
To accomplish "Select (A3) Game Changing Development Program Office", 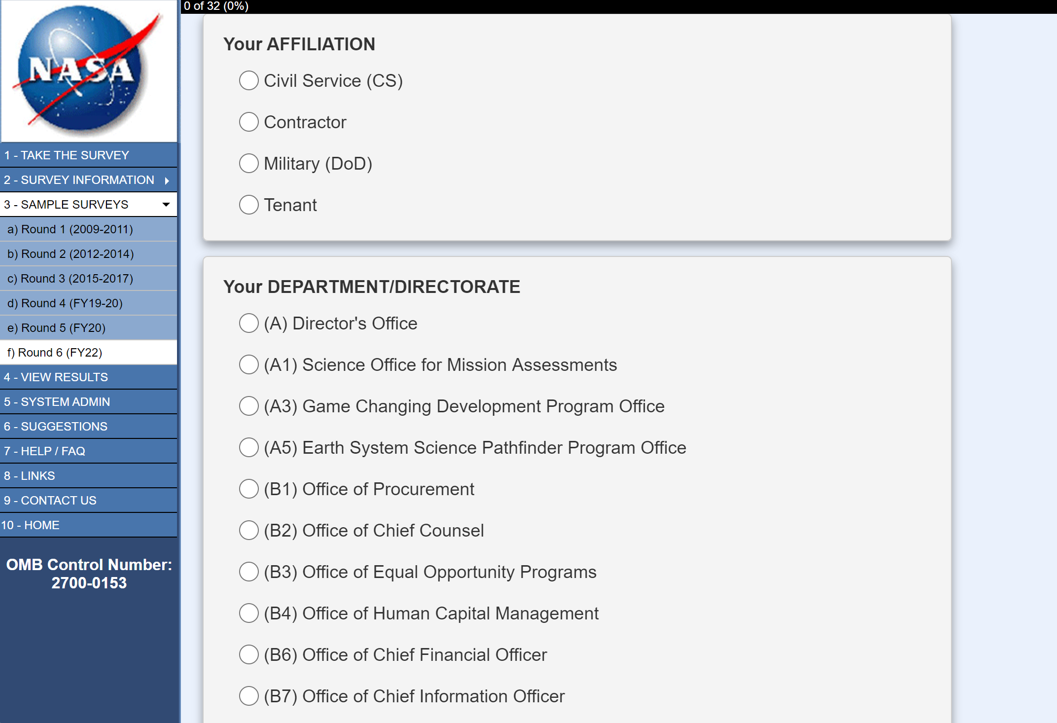I will click(248, 406).
